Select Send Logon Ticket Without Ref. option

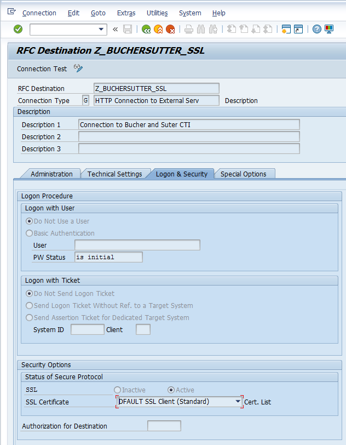click(x=29, y=306)
